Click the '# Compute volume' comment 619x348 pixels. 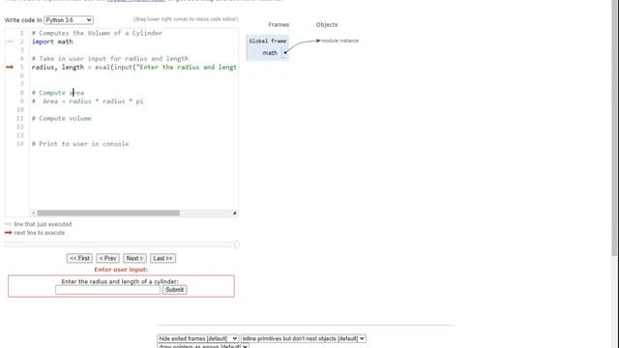pyautogui.click(x=62, y=118)
